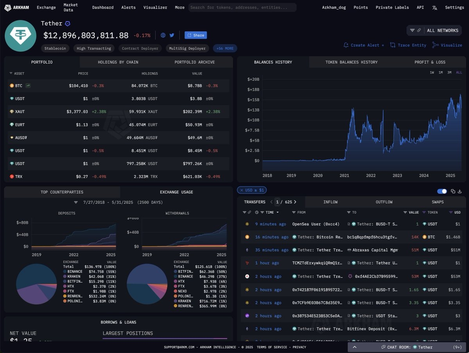The width and height of the screenshot is (469, 353).
Task: Open the TIME column sort dropdown
Action: click(277, 212)
